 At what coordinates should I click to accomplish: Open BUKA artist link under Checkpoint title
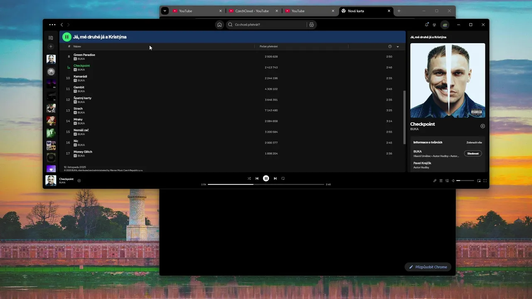[x=414, y=129]
